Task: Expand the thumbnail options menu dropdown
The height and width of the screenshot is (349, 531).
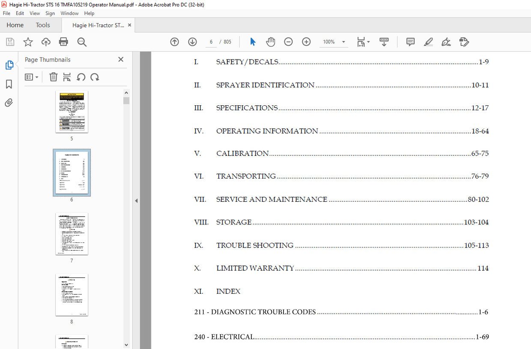Action: pos(32,77)
